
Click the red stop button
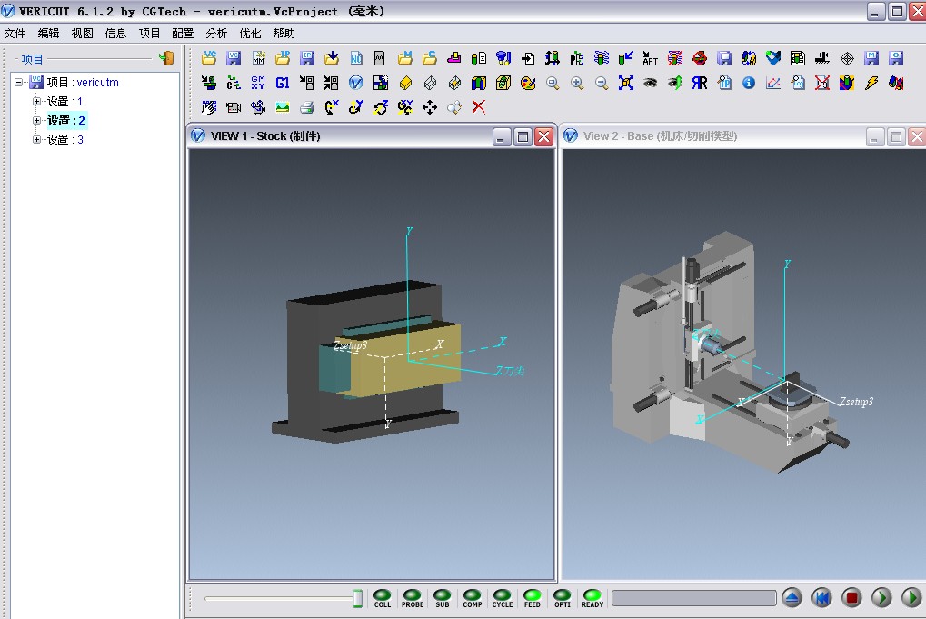point(851,598)
